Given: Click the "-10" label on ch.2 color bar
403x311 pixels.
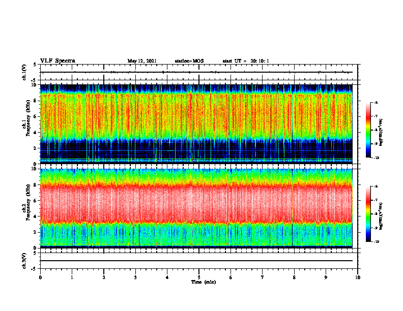Looking at the screenshot, I should (x=377, y=242).
